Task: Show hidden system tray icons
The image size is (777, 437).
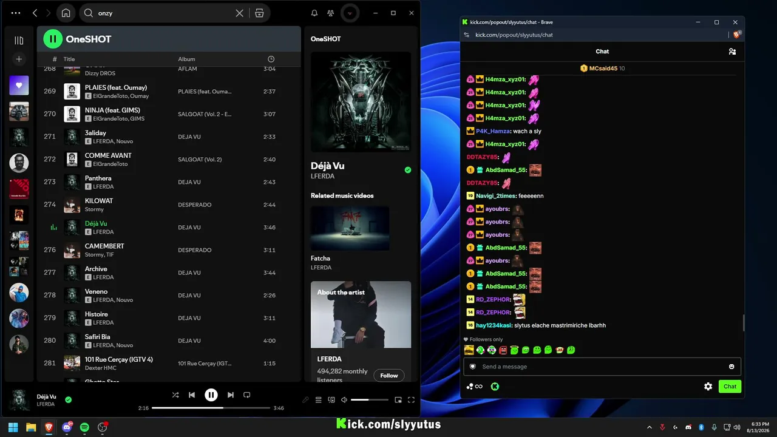Action: click(650, 427)
